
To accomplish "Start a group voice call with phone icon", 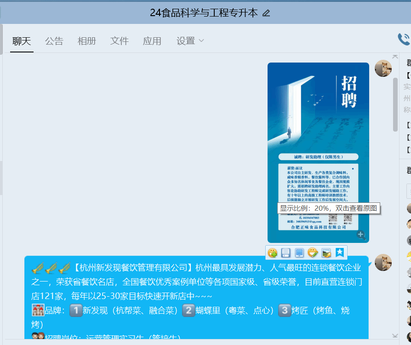I will point(404,40).
